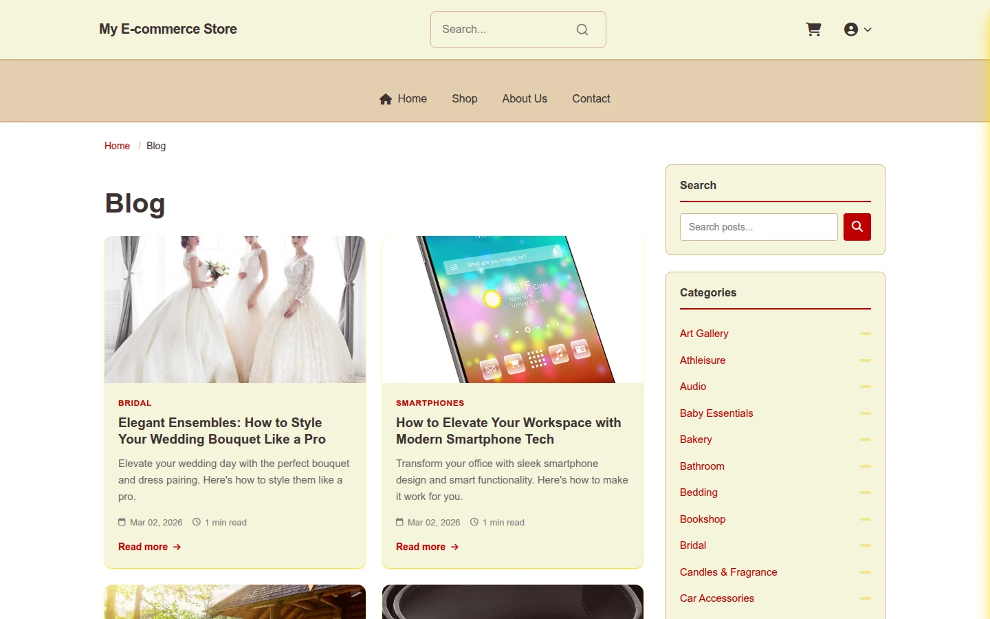The height and width of the screenshot is (619, 990).
Task: Toggle the Audio category dash
Action: (x=866, y=387)
